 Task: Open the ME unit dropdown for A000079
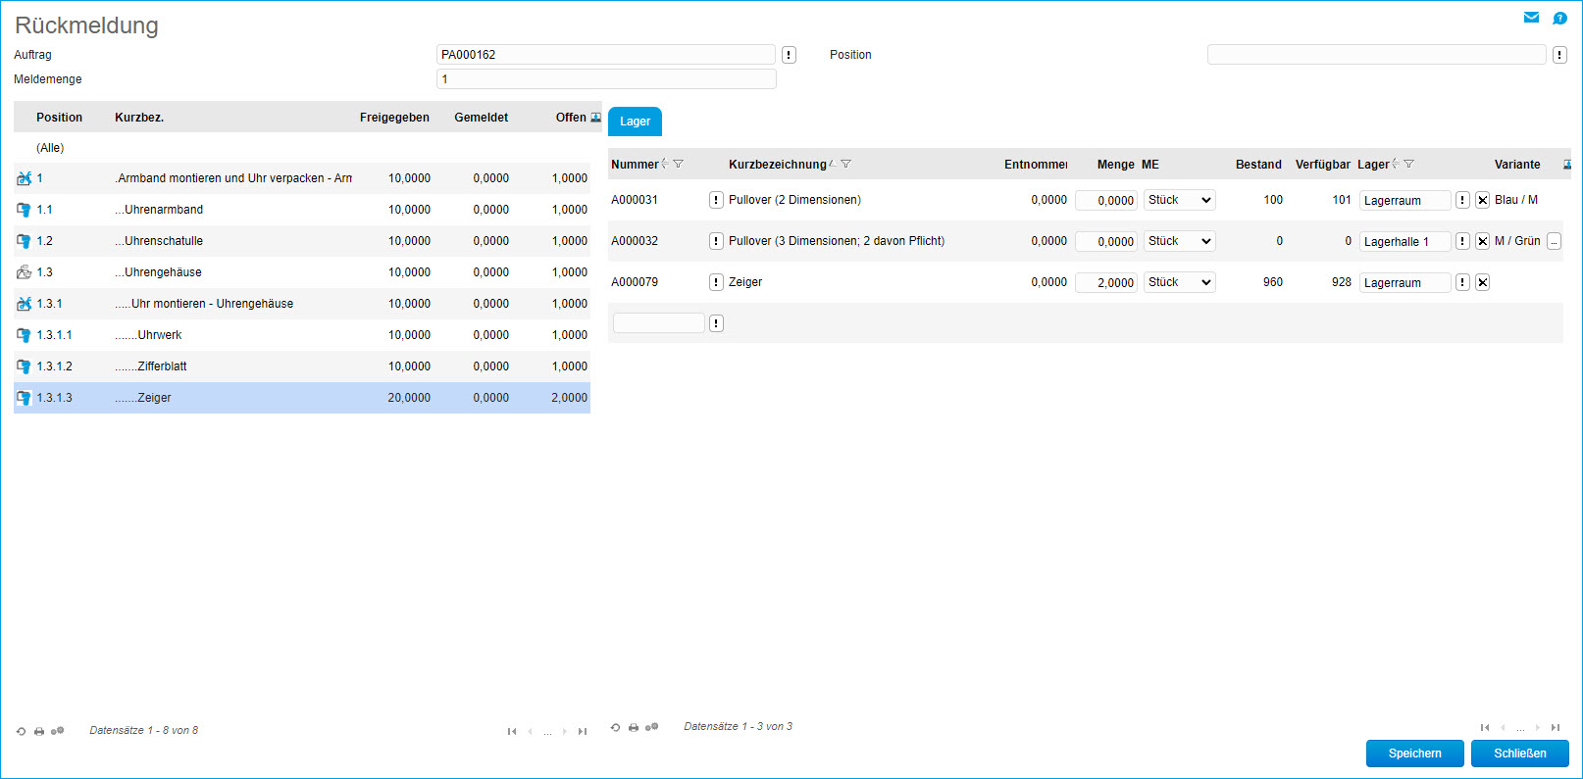1179,282
